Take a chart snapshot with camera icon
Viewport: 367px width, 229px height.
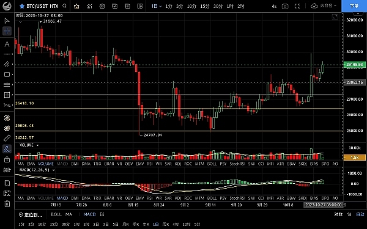[285, 6]
